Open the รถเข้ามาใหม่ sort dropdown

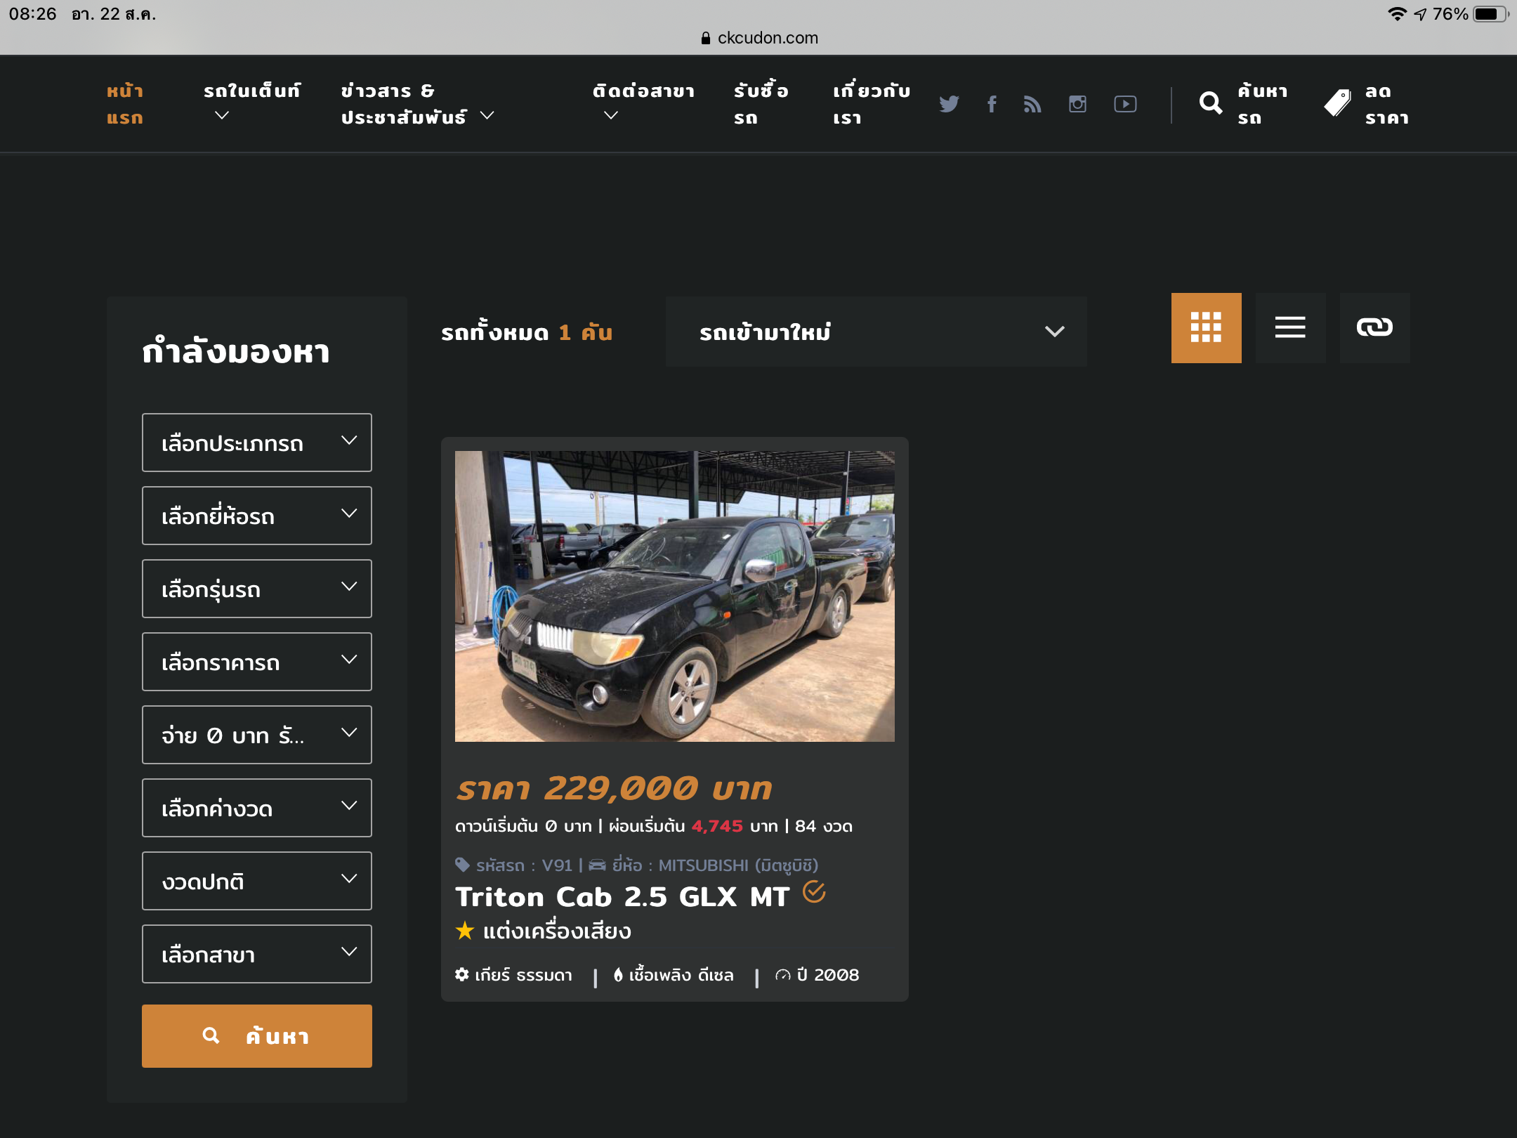[x=876, y=332]
